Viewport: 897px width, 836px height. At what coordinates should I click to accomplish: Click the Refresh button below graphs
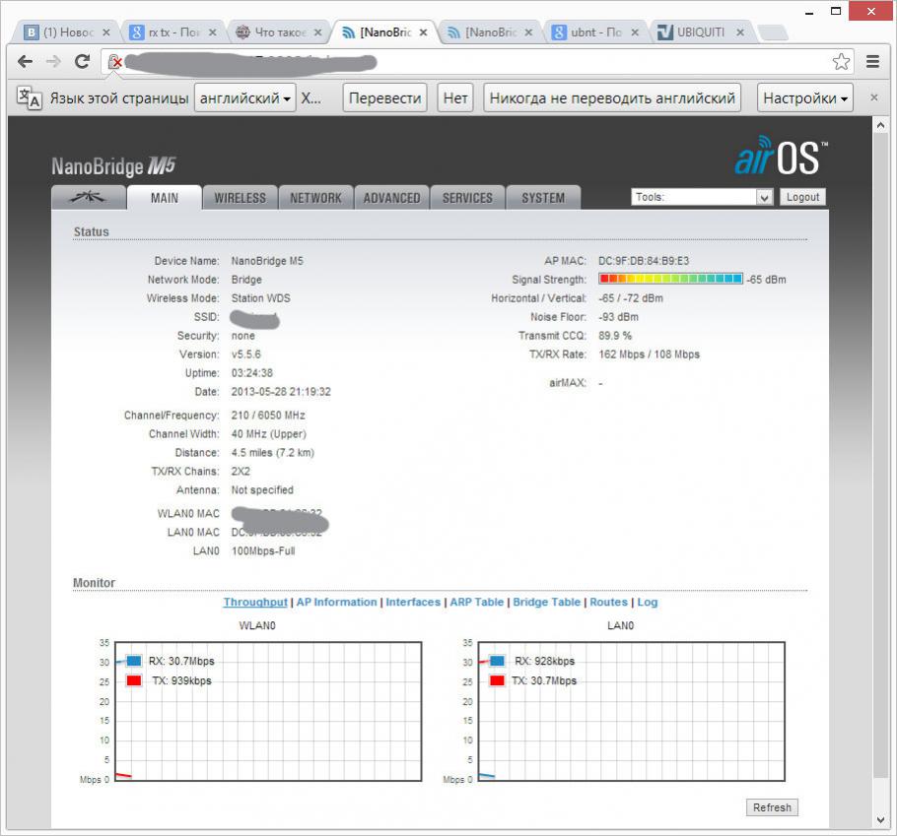pos(772,807)
